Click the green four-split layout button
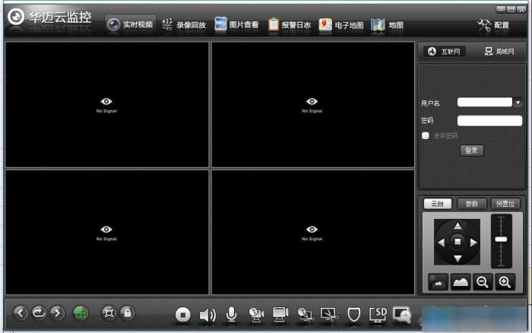 (81, 313)
